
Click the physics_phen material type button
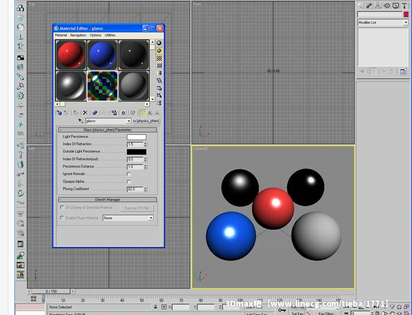pyautogui.click(x=146, y=121)
